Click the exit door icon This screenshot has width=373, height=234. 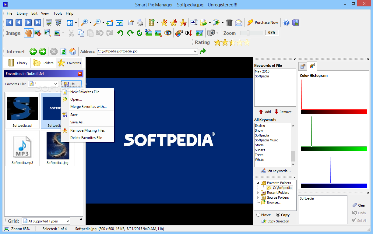[295, 23]
